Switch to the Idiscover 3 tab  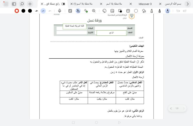click(x=145, y=4)
